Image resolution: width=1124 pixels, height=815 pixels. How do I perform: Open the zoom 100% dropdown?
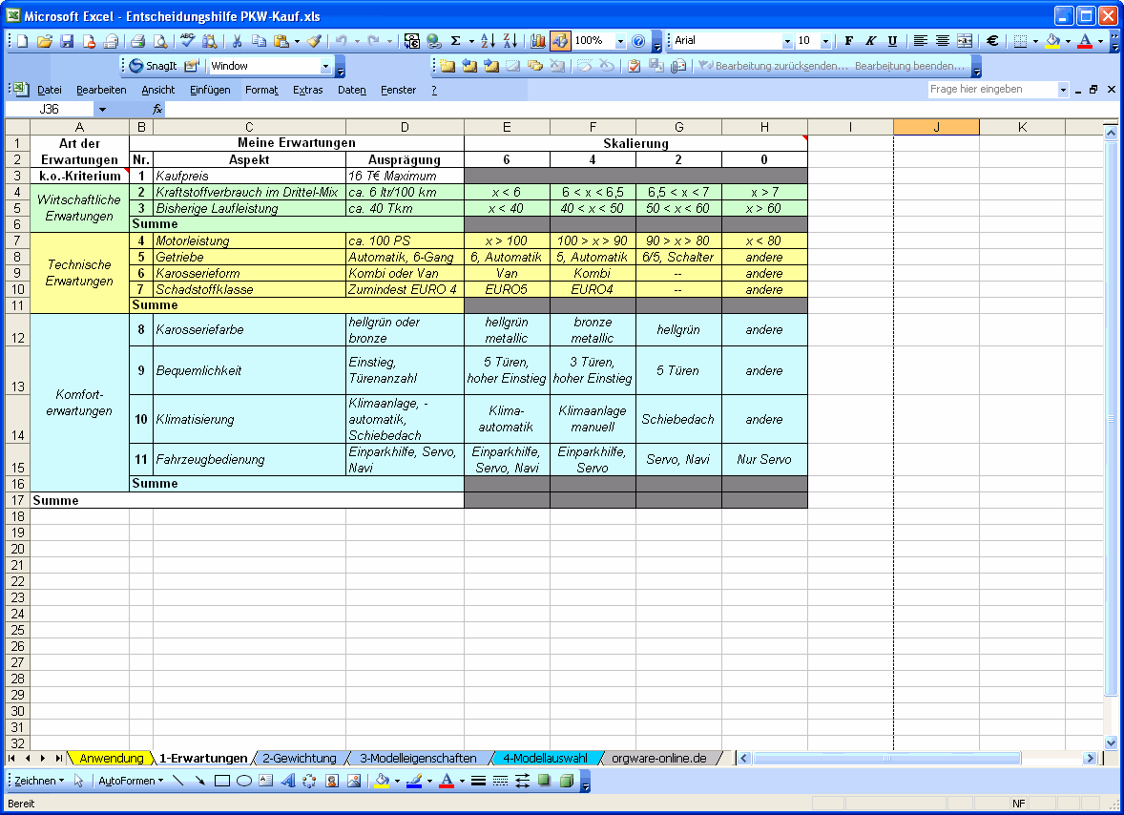621,41
